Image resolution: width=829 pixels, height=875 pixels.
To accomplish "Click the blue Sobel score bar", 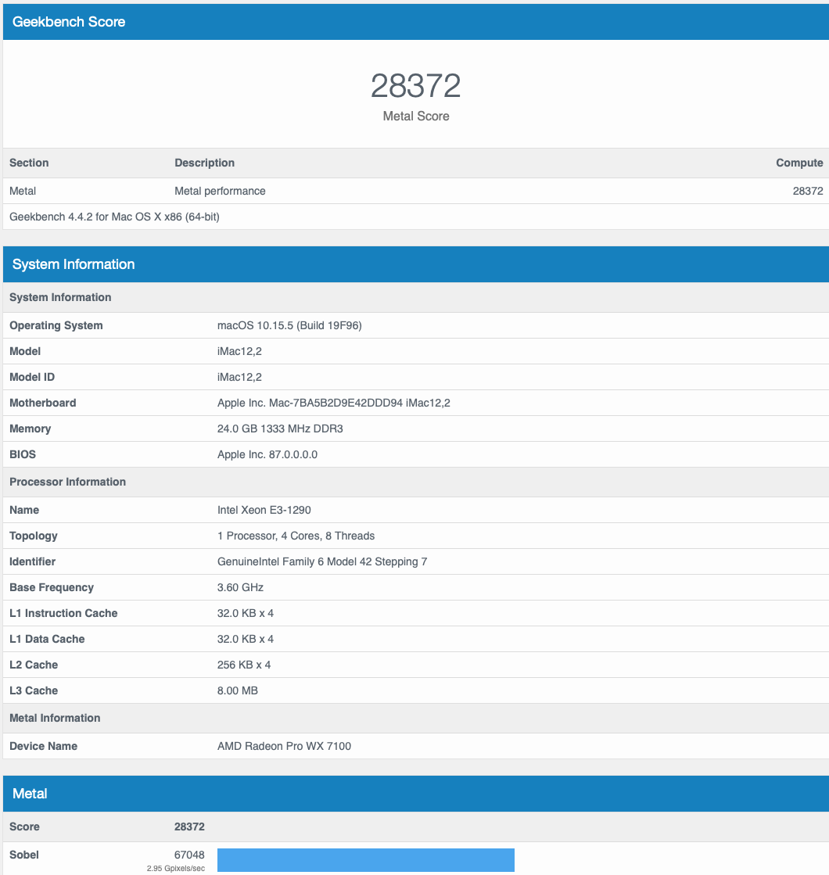I will [366, 860].
